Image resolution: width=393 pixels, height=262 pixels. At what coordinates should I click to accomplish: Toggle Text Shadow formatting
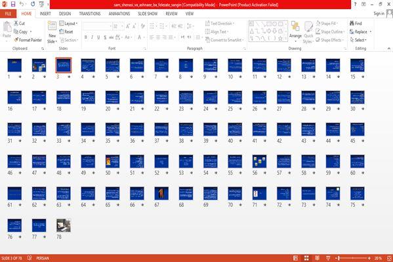pyautogui.click(x=105, y=37)
